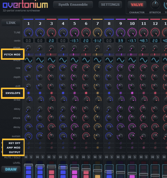The height and width of the screenshot is (178, 167).
Task: Click the phase knob of partial 8
Action: pos(109,48)
